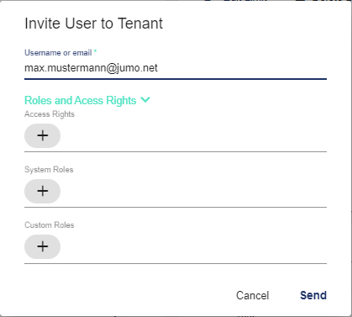The image size is (352, 317).
Task: Add a Custom Roles entry with plus
Action: pos(42,246)
